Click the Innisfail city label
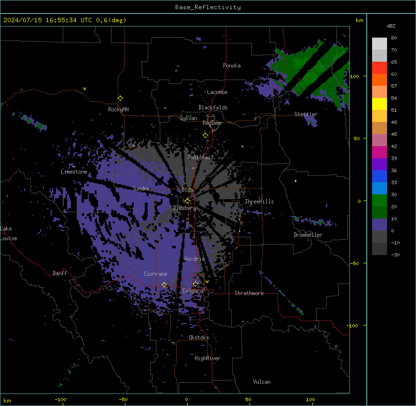The width and height of the screenshot is (416, 406). pyautogui.click(x=200, y=157)
